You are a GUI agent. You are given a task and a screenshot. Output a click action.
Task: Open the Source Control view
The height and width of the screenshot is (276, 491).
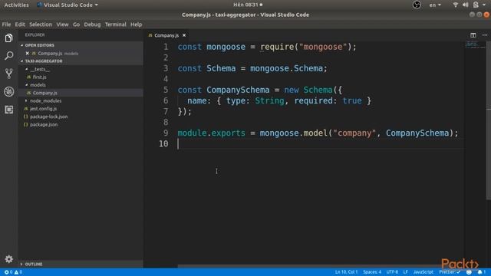point(8,74)
